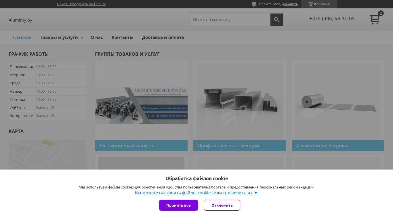
Task: Open the map preview under Карта
Action: 47,155
